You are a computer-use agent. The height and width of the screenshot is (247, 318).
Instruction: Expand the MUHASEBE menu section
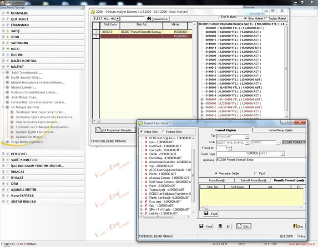[x=3, y=13]
